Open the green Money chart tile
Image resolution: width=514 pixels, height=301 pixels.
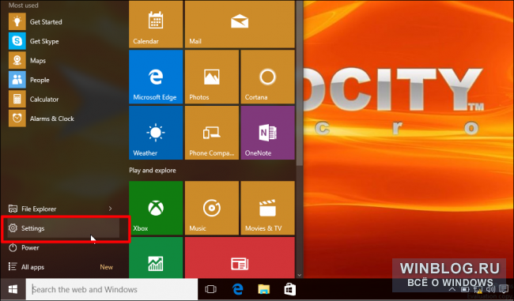tap(156, 258)
